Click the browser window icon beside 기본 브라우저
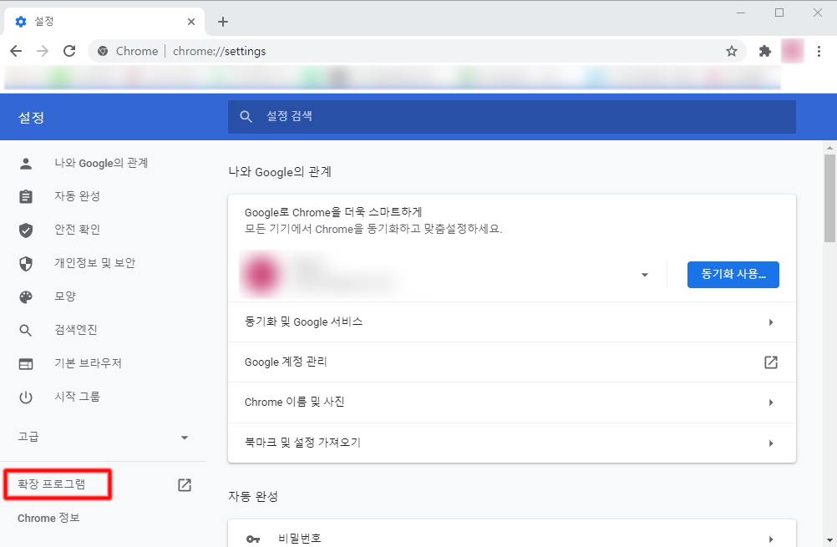The image size is (837, 547). [x=26, y=364]
